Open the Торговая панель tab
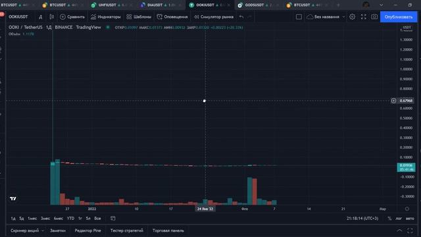This screenshot has width=421, height=237. (x=168, y=230)
